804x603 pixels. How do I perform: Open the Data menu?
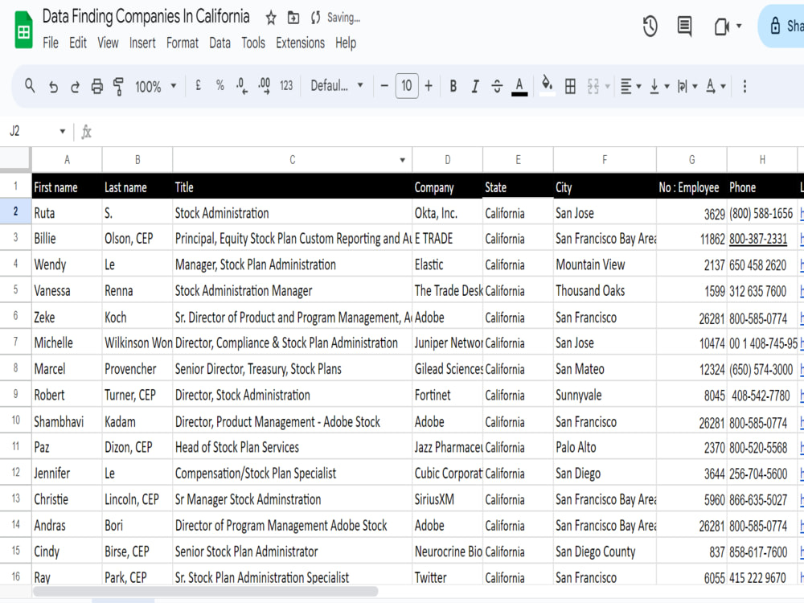click(219, 43)
